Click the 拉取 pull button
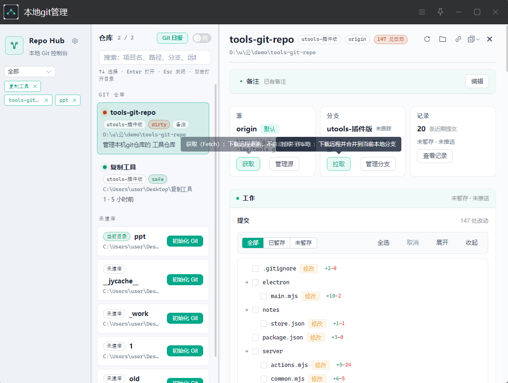Image resolution: width=508 pixels, height=383 pixels. click(x=338, y=164)
